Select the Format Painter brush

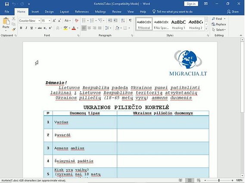14,29
